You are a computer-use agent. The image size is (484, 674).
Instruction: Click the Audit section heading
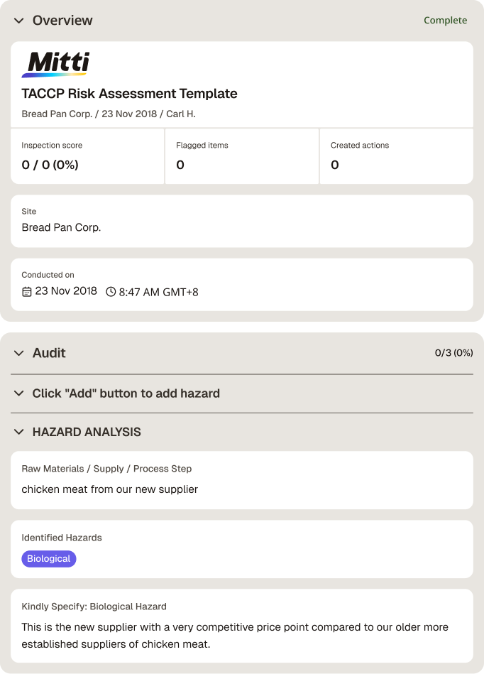49,353
